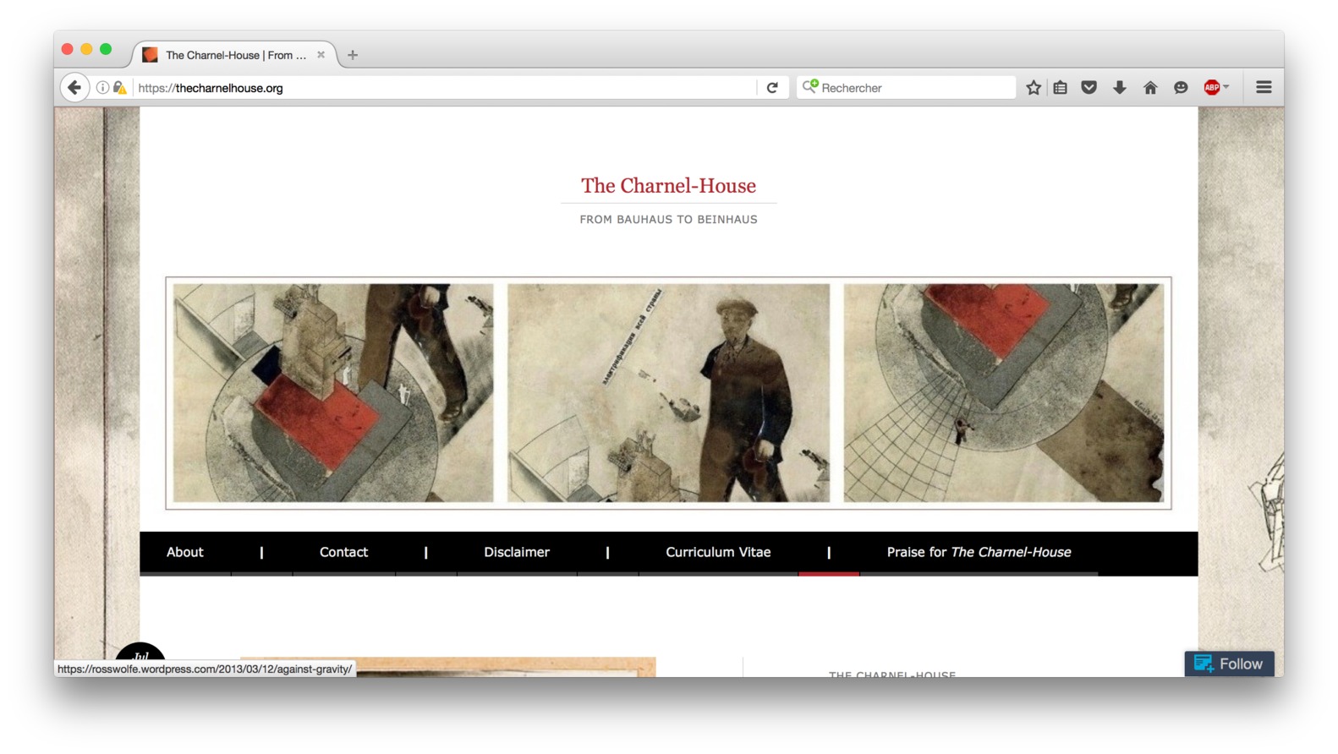Select The Charnel-House browser tab
This screenshot has width=1338, height=754.
235,55
